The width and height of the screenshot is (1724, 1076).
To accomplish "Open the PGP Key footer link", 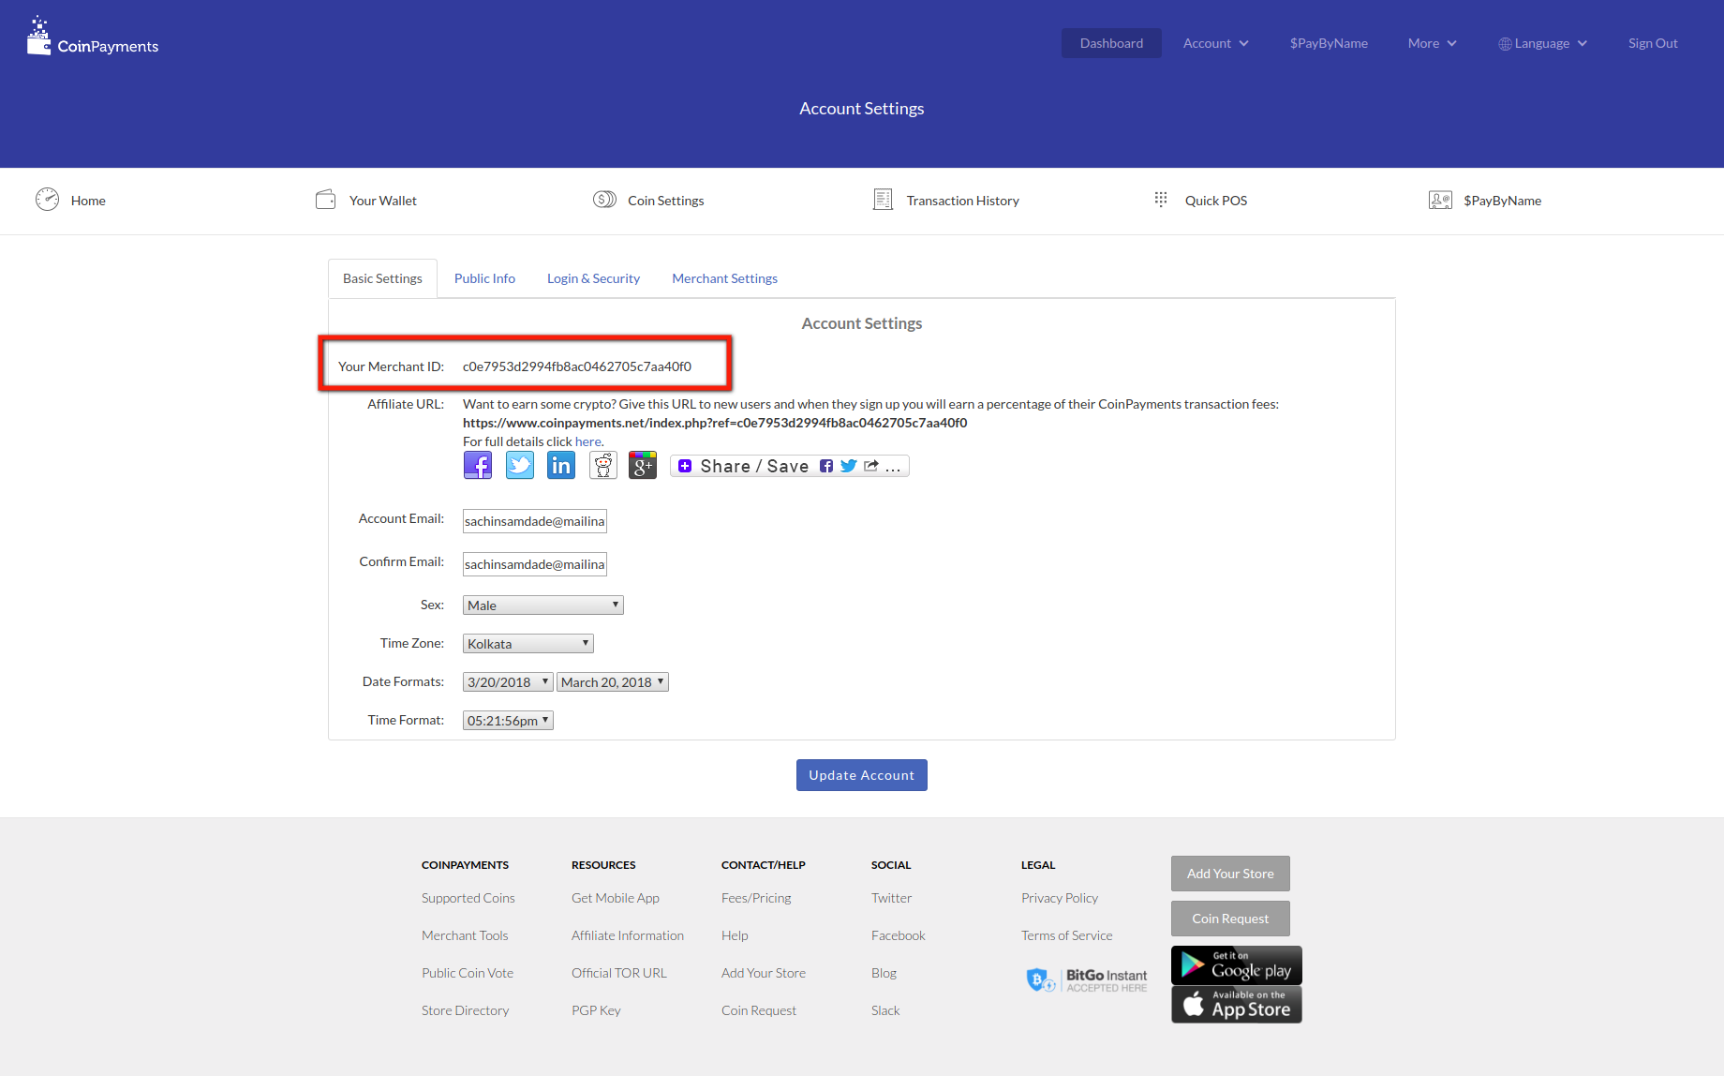I will [x=596, y=1010].
